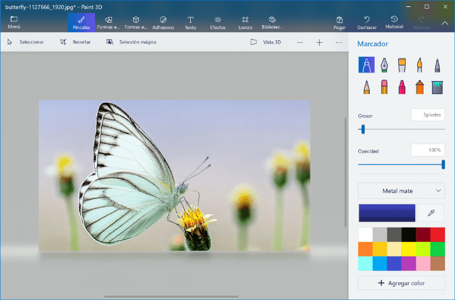The image size is (455, 300).
Task: Pick a color with the eyedropper
Action: pos(431,213)
